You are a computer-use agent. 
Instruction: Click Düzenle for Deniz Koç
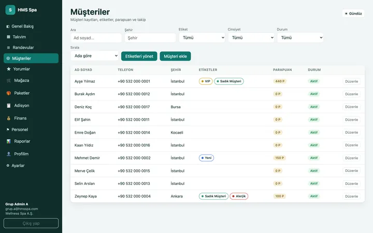351,107
